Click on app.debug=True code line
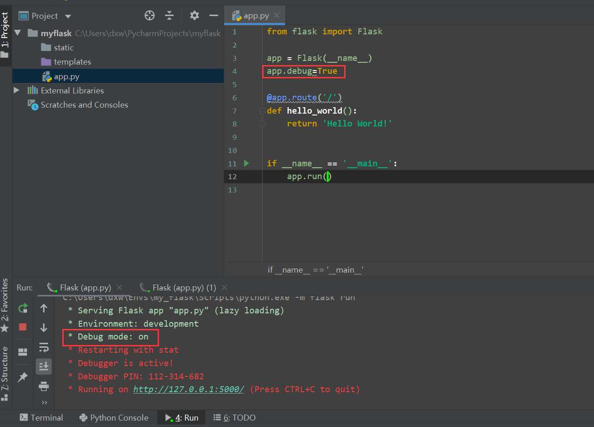 point(302,71)
